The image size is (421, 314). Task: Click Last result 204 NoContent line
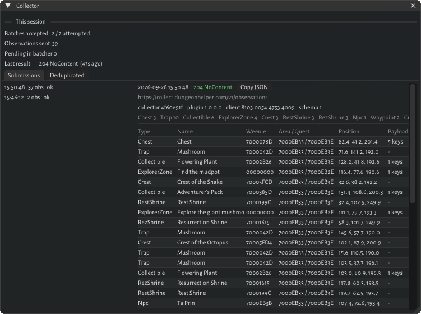pyautogui.click(x=53, y=64)
